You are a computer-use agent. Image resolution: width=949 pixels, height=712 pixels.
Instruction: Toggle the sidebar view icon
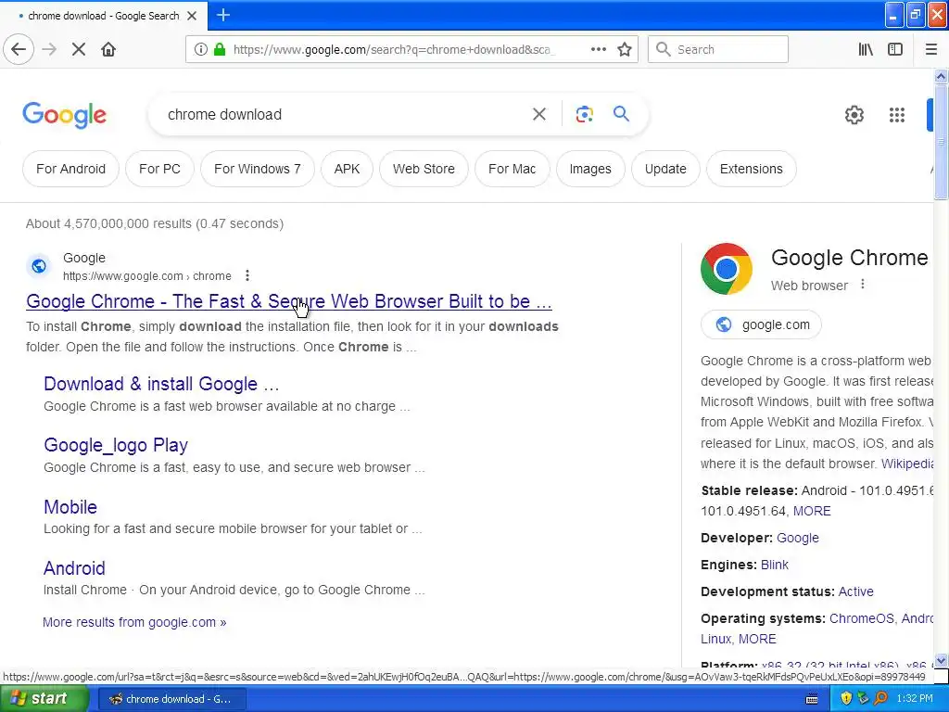(x=895, y=50)
